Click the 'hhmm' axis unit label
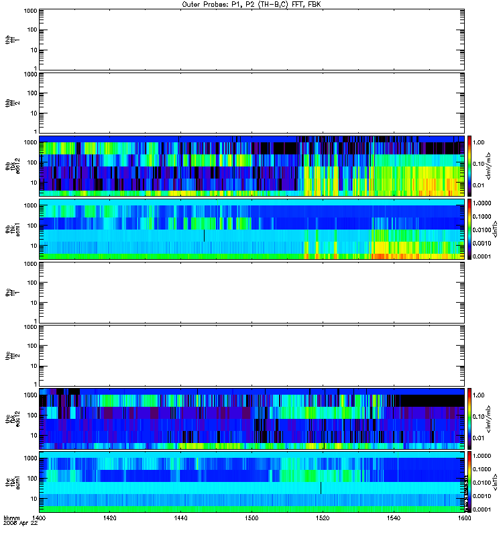Viewport: 503px width, 537px height. [12, 518]
